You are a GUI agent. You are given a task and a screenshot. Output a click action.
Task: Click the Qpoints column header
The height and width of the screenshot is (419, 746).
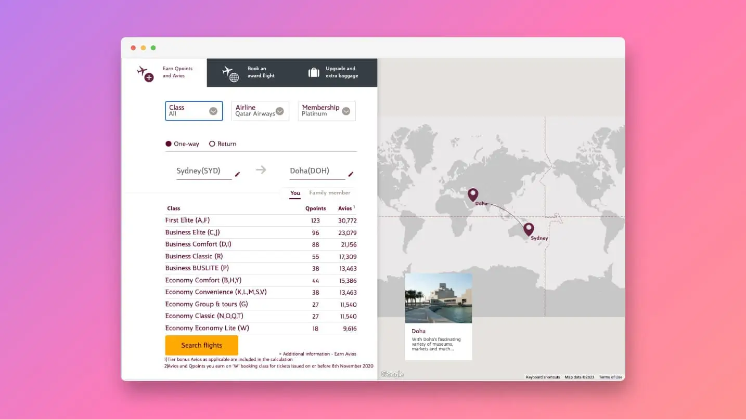[316, 208]
